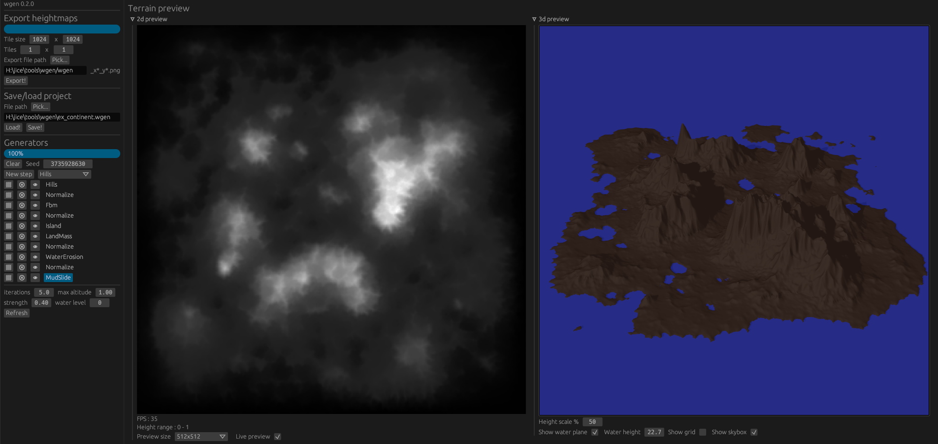Image resolution: width=938 pixels, height=444 pixels.
Task: Edit the Height scale % field
Action: [x=592, y=422]
